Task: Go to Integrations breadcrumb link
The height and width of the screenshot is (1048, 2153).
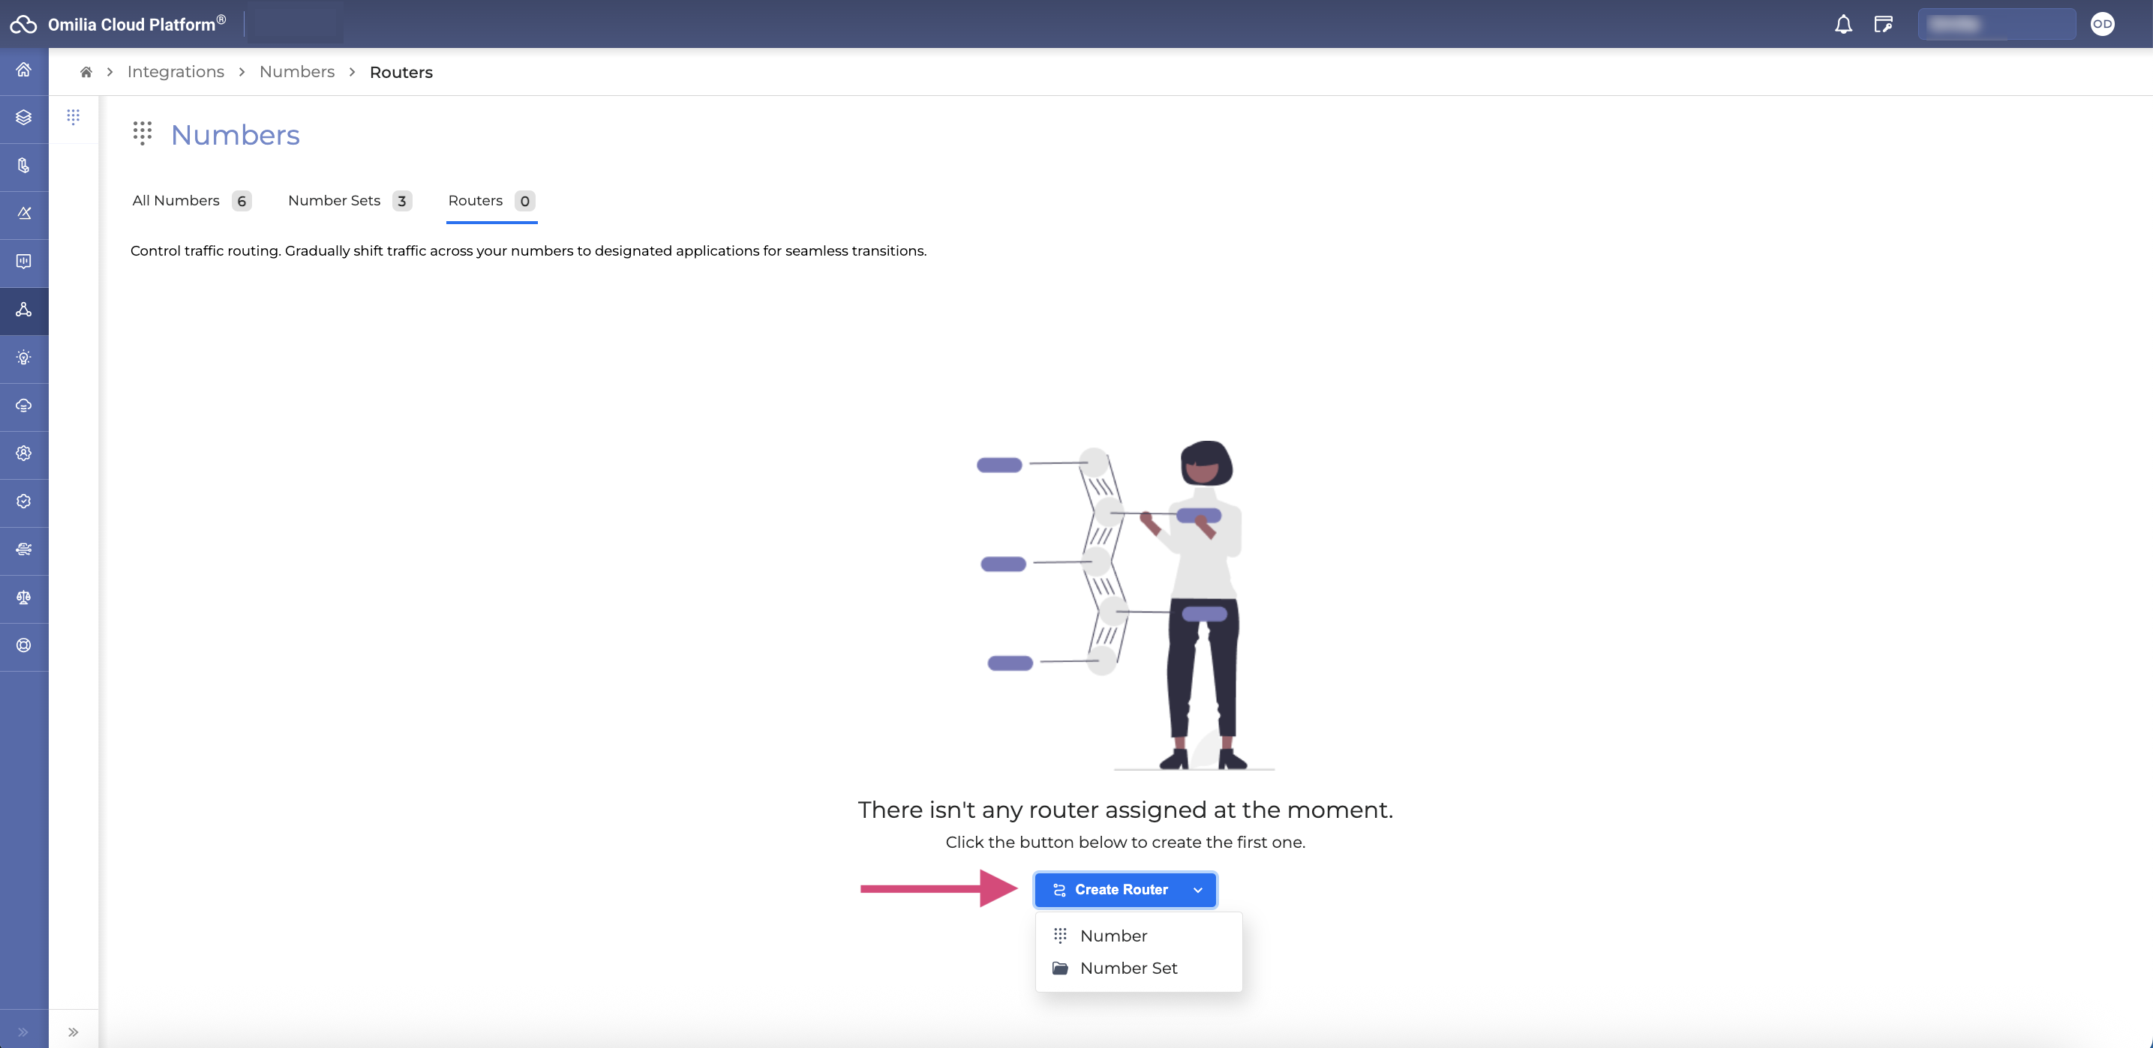Action: 176,73
